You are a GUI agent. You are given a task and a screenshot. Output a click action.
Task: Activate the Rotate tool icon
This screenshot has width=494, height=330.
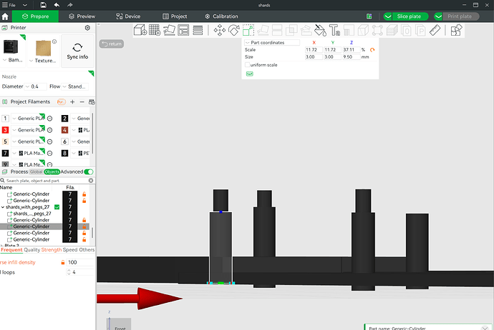[x=234, y=30]
